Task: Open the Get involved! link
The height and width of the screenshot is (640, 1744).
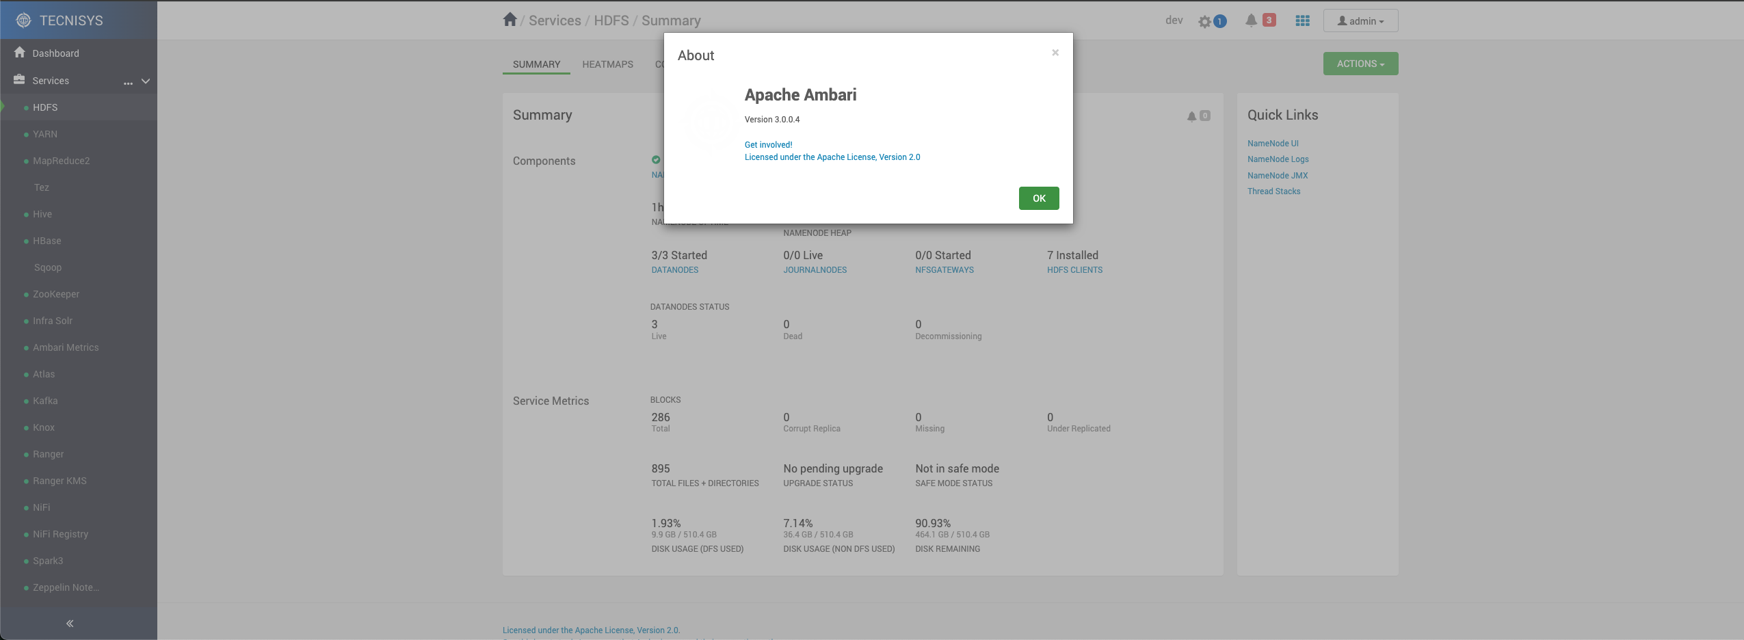Action: 768,145
